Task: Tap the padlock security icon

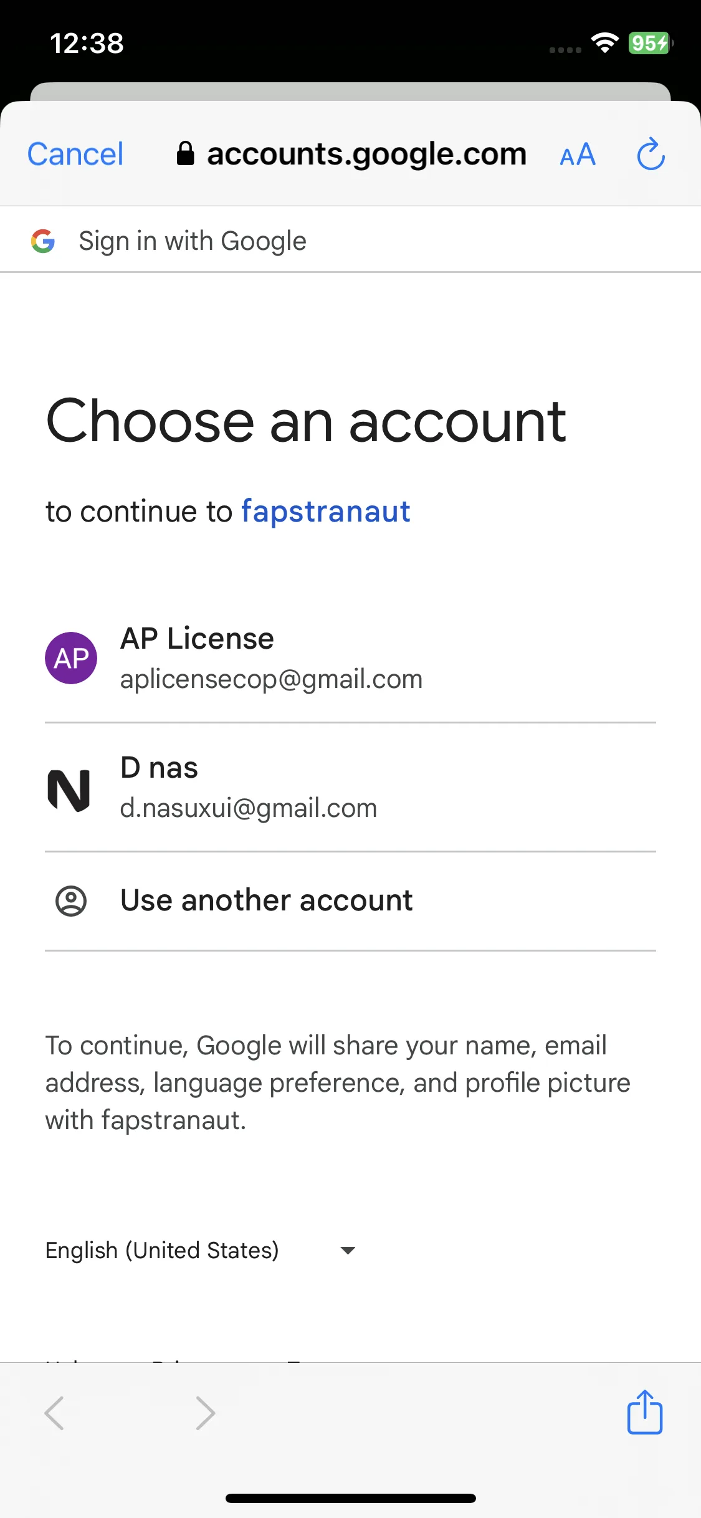Action: tap(185, 153)
